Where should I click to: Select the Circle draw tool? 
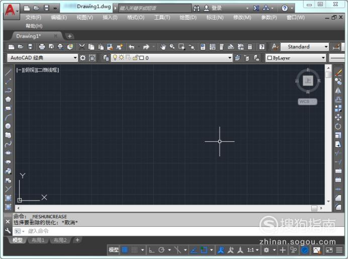[x=8, y=126]
